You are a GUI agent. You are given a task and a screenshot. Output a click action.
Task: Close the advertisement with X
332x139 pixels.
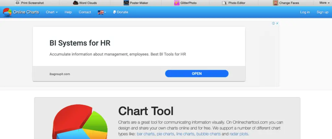(x=277, y=23)
